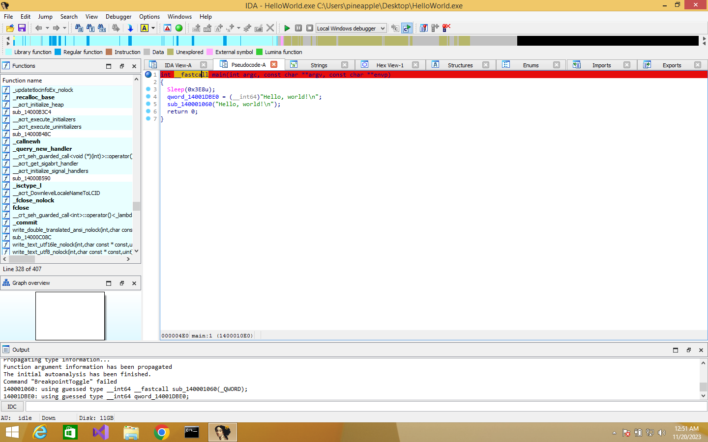Screen dimensions: 708x442
Task: Open the Jump menu
Action: (45, 16)
